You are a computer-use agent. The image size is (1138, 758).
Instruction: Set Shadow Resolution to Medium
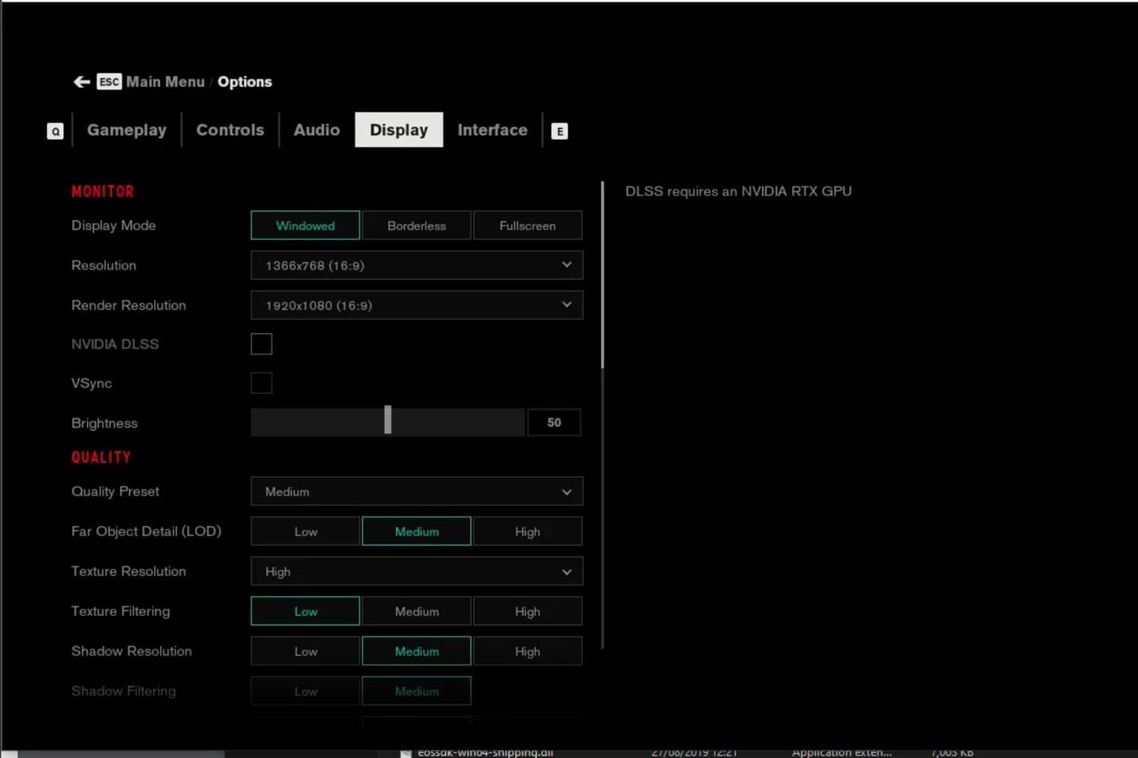point(416,651)
